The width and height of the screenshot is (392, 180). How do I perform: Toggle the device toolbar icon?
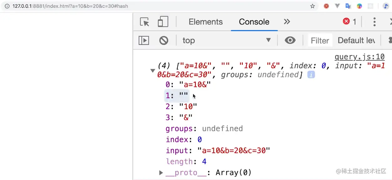[x=163, y=22]
